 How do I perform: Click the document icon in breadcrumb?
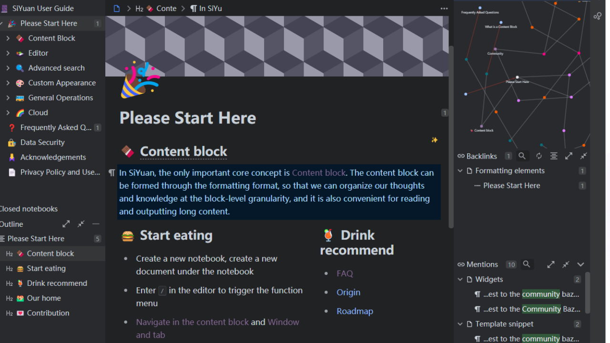click(117, 8)
